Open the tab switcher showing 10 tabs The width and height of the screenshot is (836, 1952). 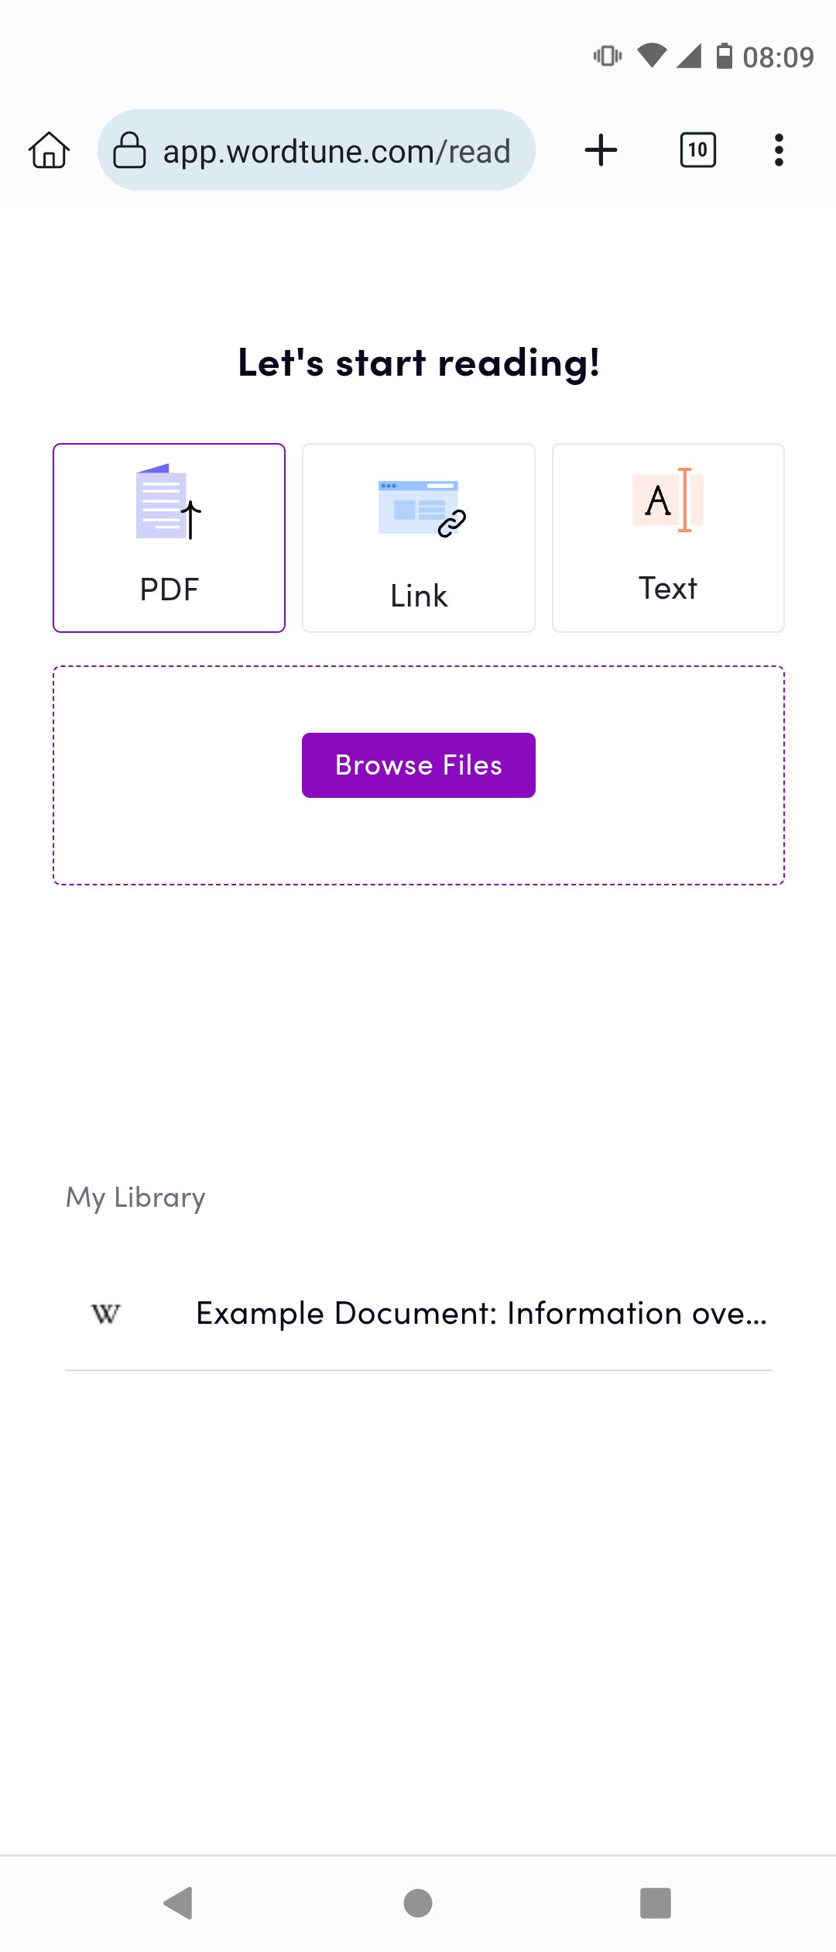696,149
